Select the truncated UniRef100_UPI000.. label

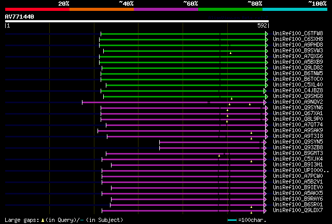pyautogui.click(x=301, y=171)
